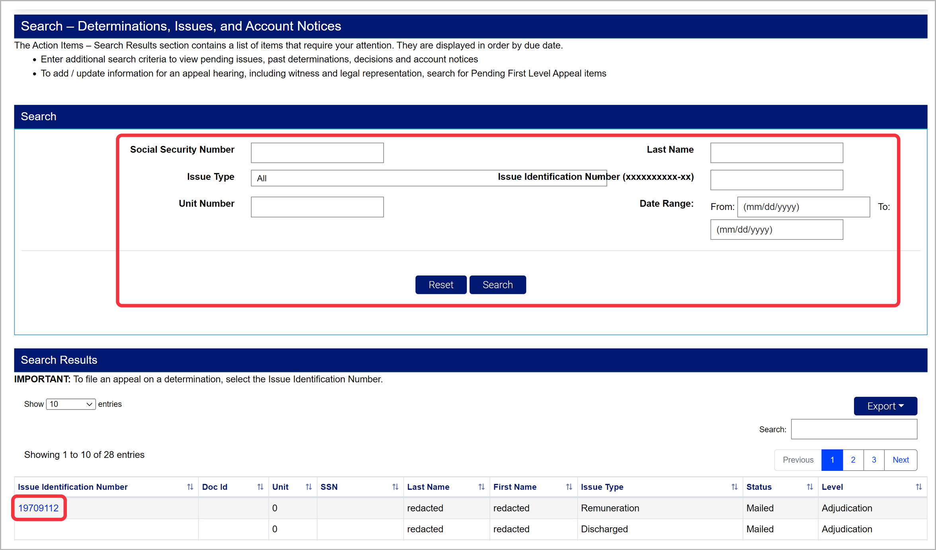This screenshot has height=550, width=936.
Task: Open the Show entries count dropdown
Action: coord(71,404)
